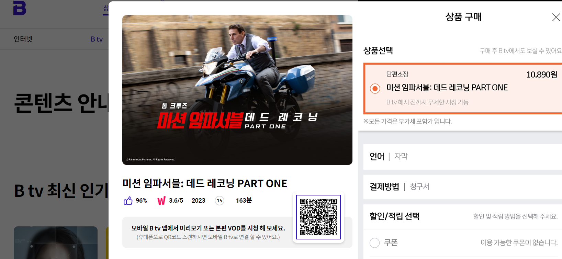Click the Watcha W rating logo
This screenshot has height=259, width=562.
coord(161,201)
